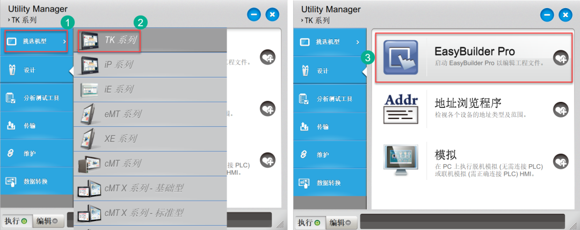Image resolution: width=580 pixels, height=230 pixels.
Task: Click 数据转换 icon in right sidebar
Action: pos(305,183)
